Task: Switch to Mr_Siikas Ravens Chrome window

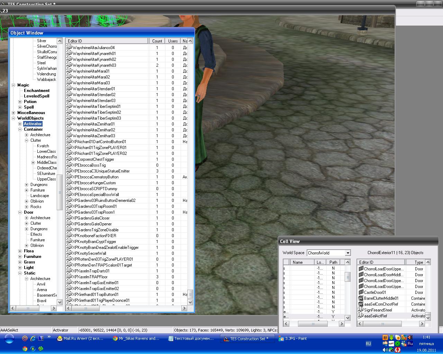Action: click(137, 339)
